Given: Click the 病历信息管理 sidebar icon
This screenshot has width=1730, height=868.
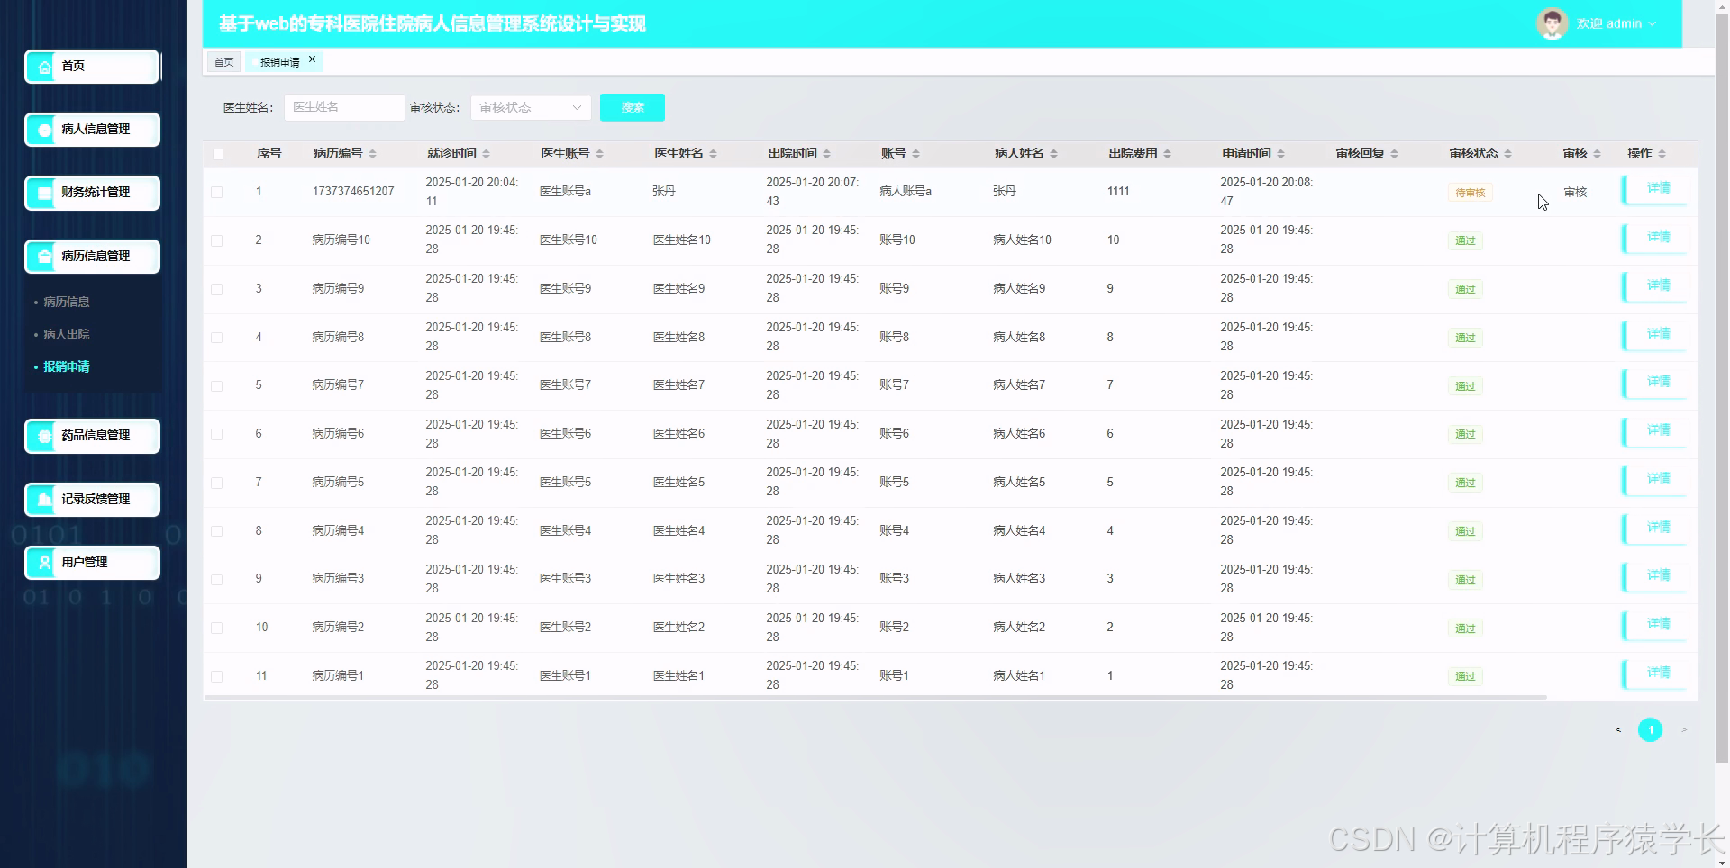Looking at the screenshot, I should (44, 257).
